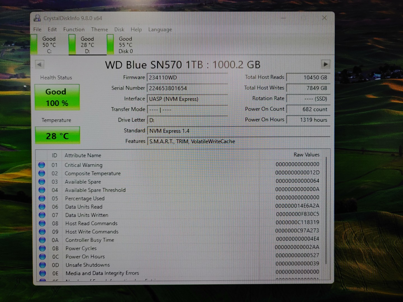Click the Interface field UASP (NVM Express)

click(x=187, y=99)
